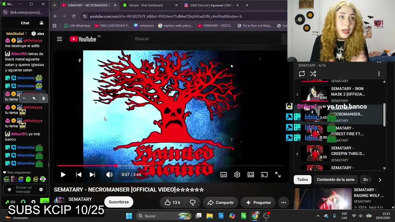Screen dimensions: 395x222
Task: Dislike the NECROMANSER video
Action: (193, 203)
